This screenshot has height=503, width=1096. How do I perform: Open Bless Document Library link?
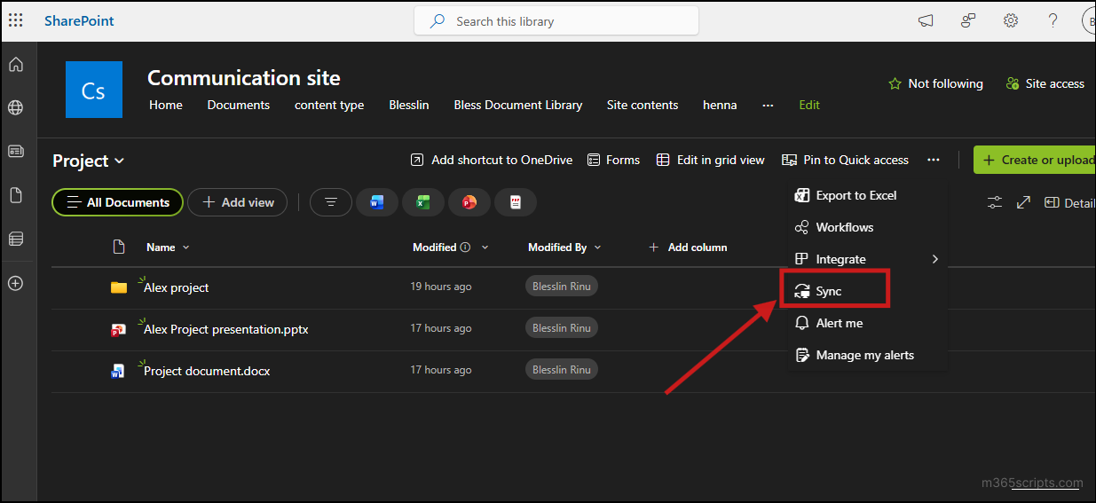518,105
